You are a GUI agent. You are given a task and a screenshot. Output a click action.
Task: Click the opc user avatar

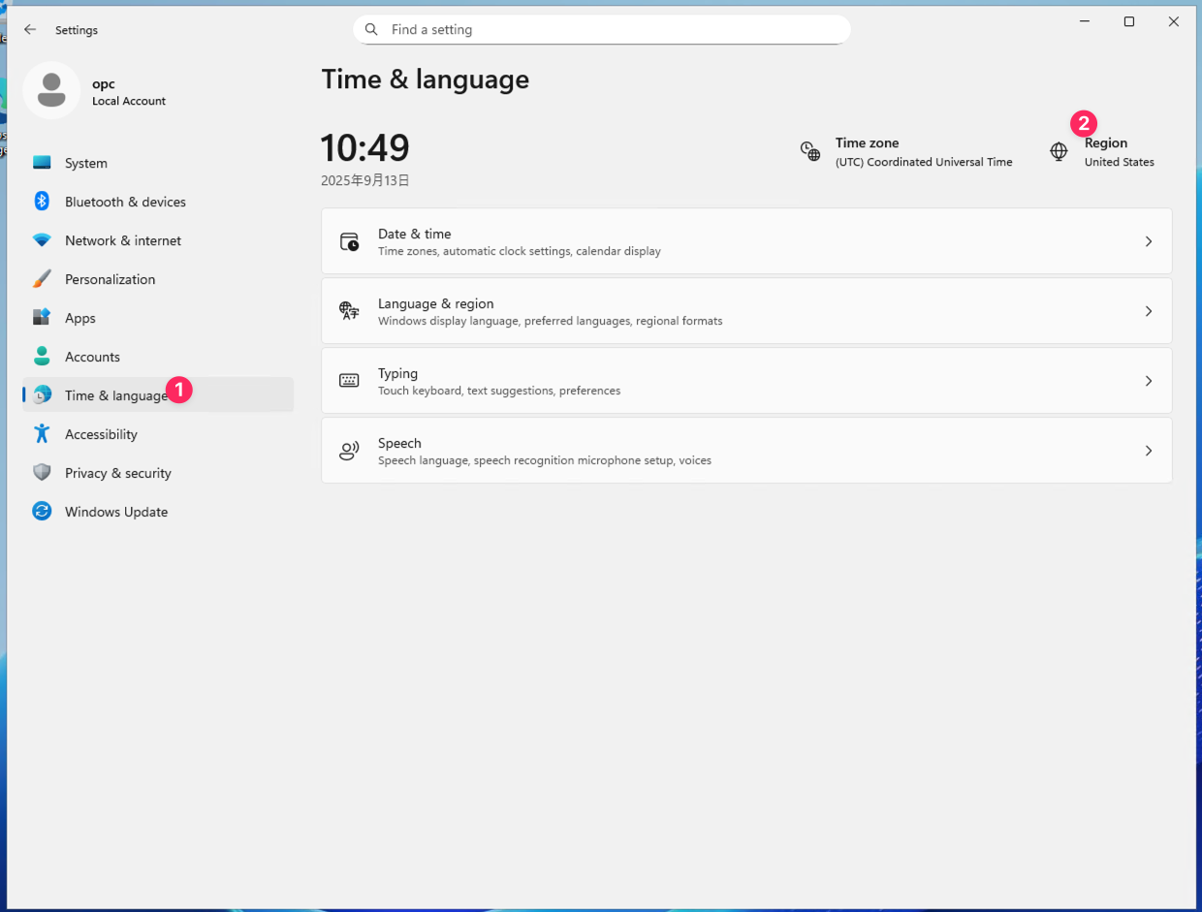tap(50, 91)
